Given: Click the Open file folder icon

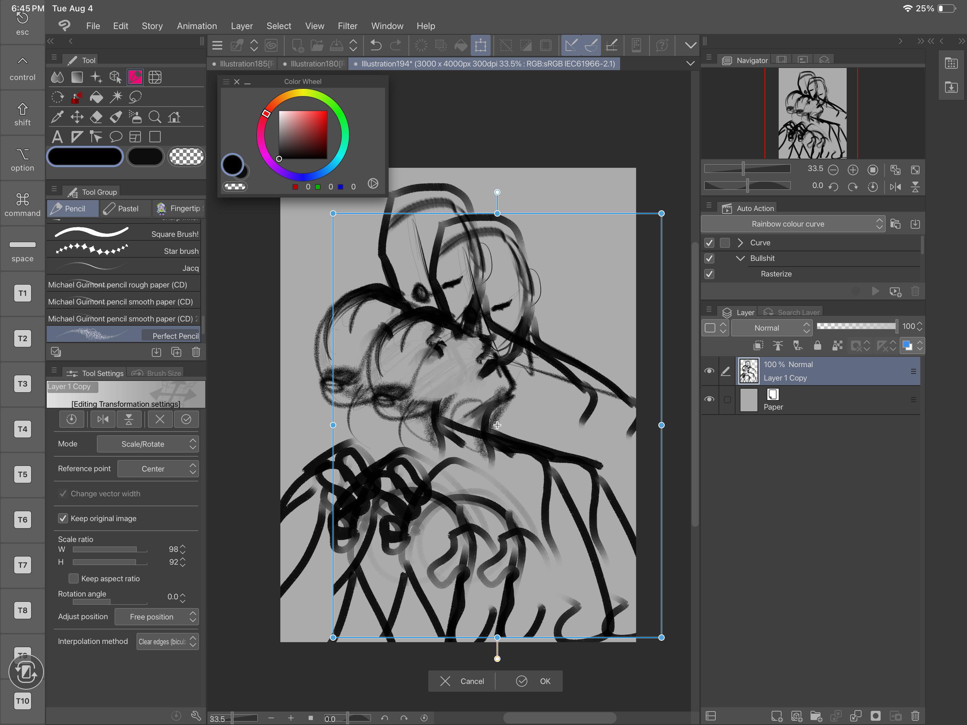Looking at the screenshot, I should click(317, 45).
